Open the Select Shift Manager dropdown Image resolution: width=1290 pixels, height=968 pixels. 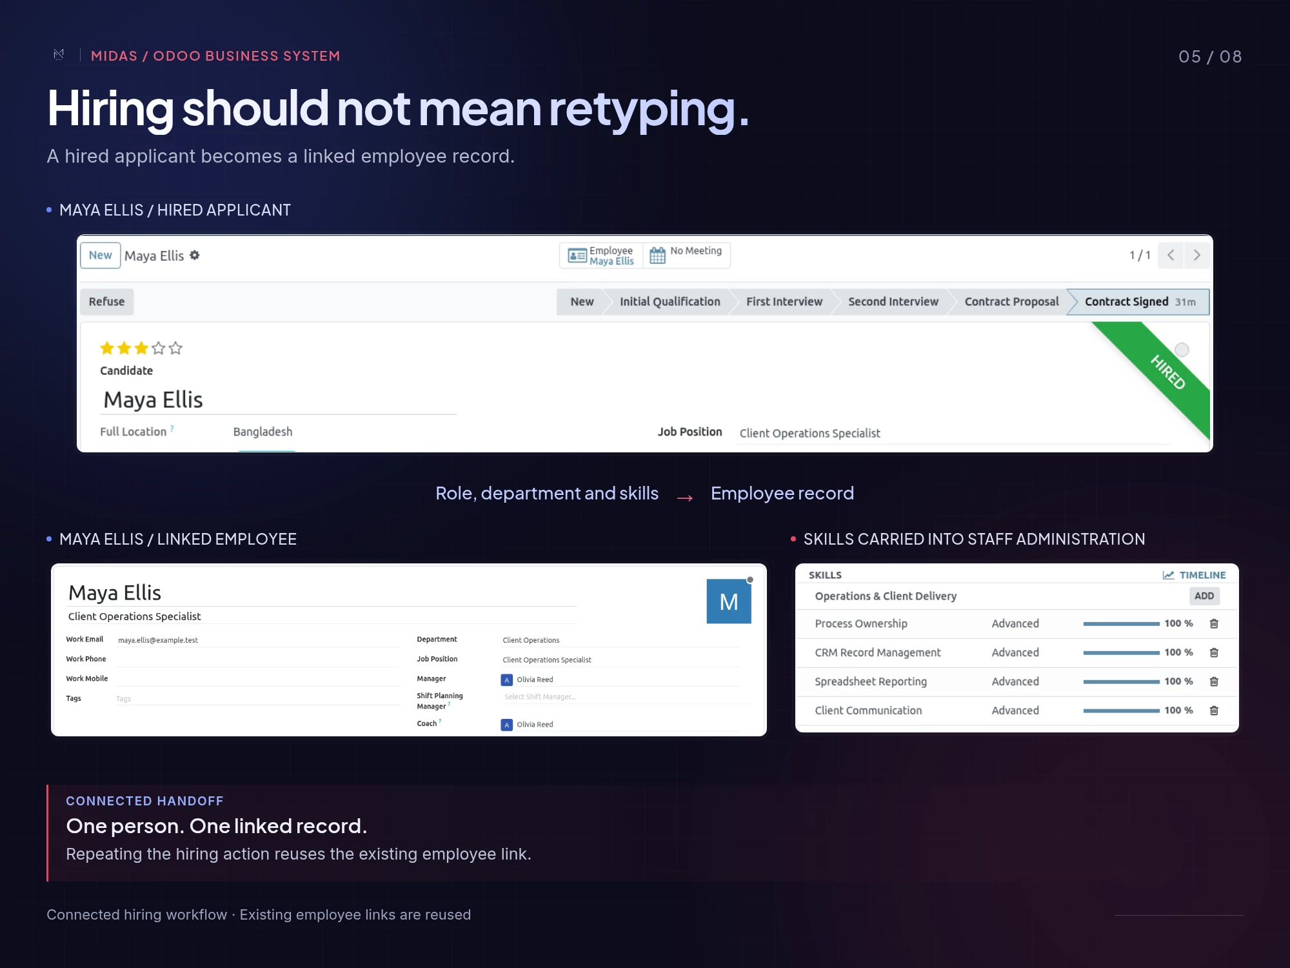coord(626,697)
